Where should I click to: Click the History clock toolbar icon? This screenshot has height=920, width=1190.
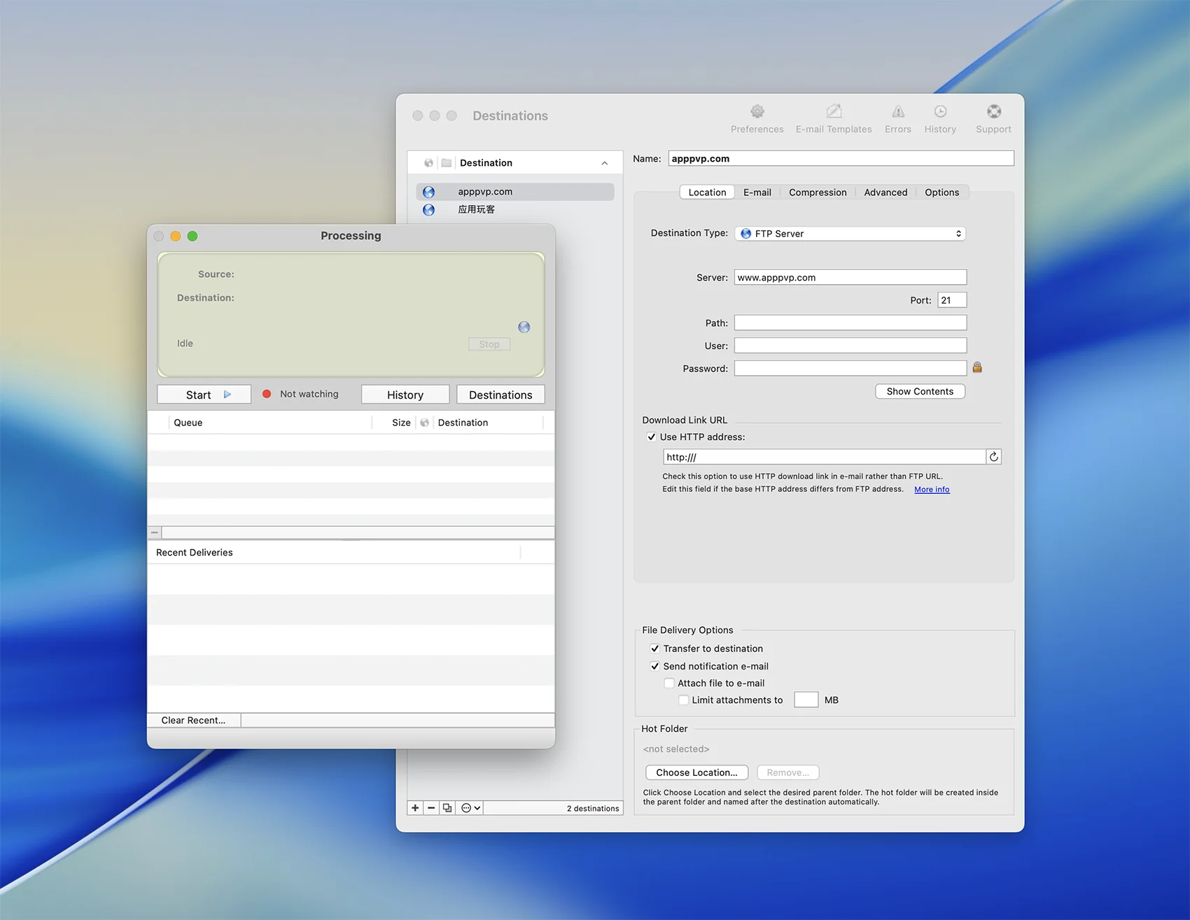(939, 112)
